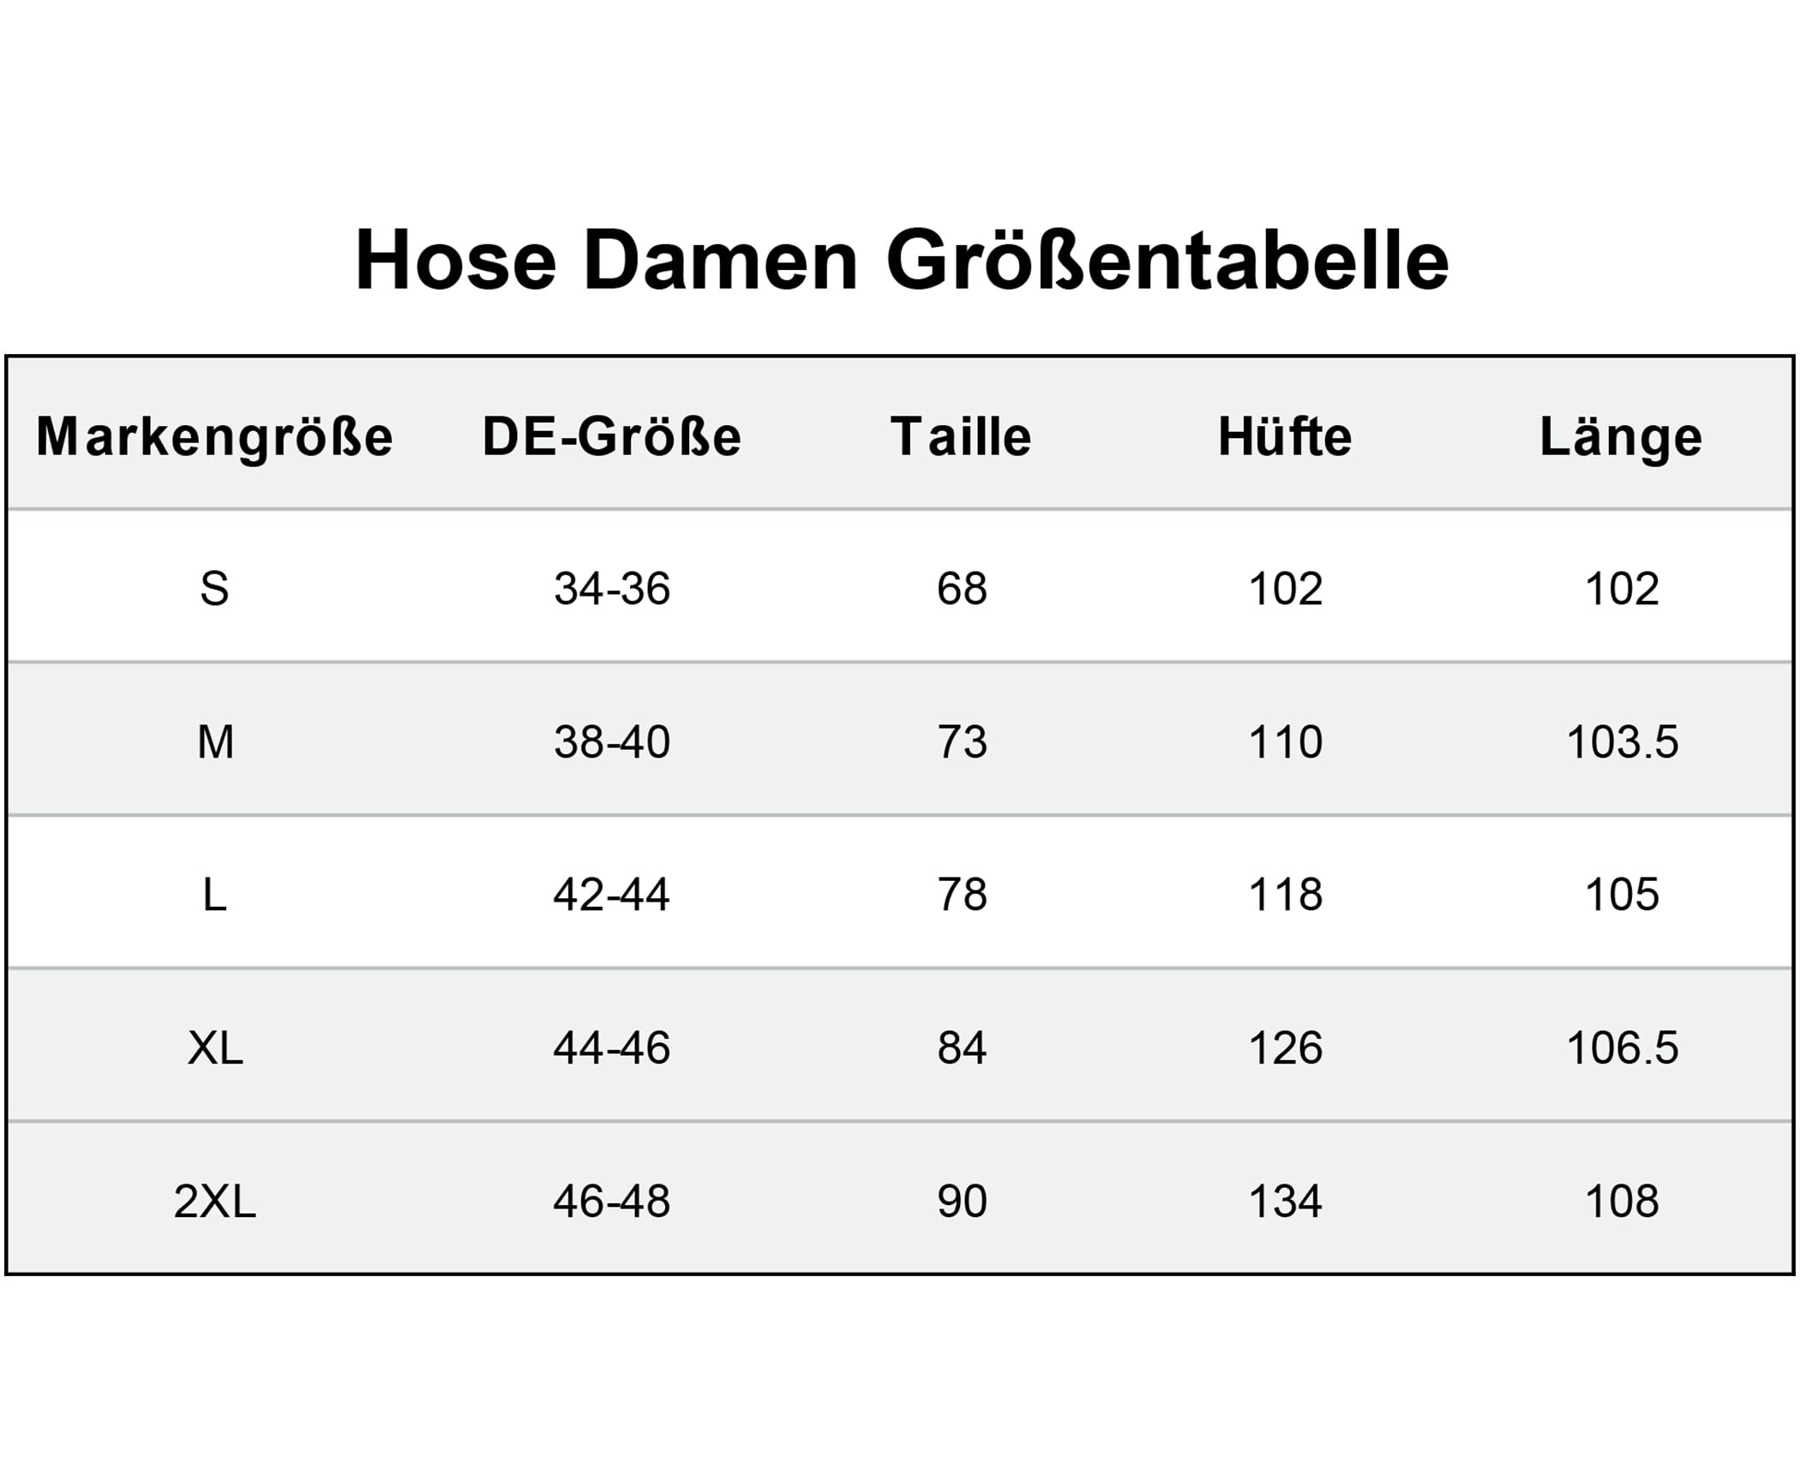Viewport: 1800px width, 1457px height.
Task: Click length value 103.5
Action: 1622,742
